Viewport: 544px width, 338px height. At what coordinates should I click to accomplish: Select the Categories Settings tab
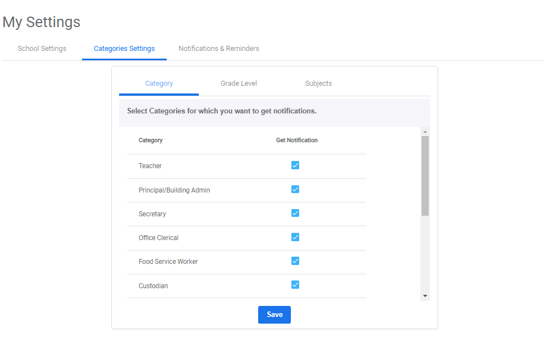[124, 49]
